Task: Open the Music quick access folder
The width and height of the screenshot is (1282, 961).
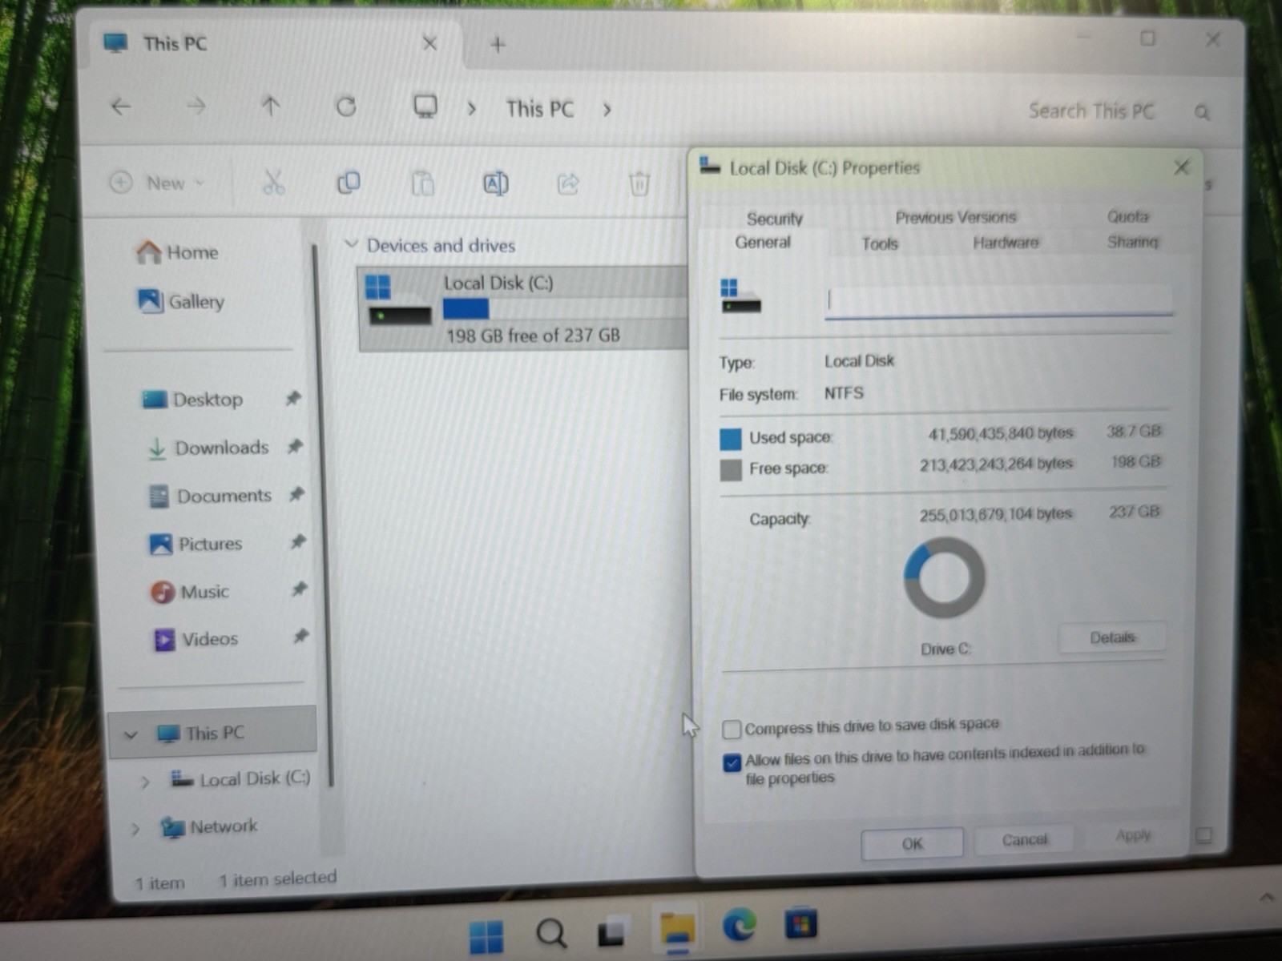Action: coord(190,592)
